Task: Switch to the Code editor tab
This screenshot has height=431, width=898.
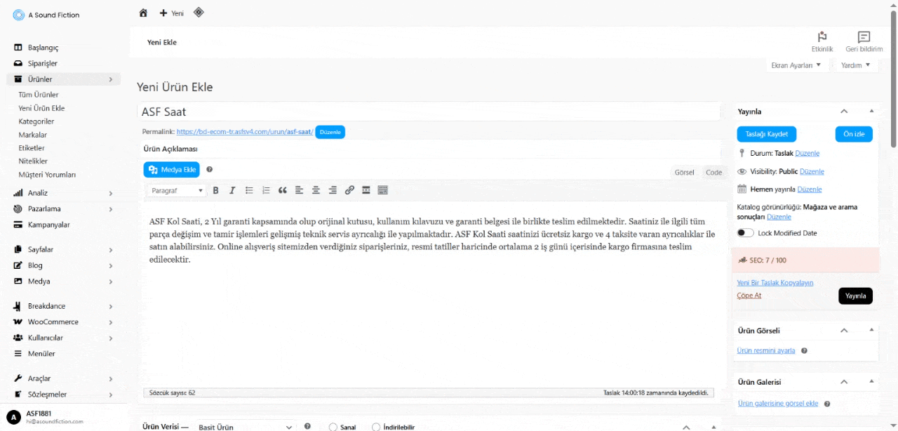Action: 713,172
